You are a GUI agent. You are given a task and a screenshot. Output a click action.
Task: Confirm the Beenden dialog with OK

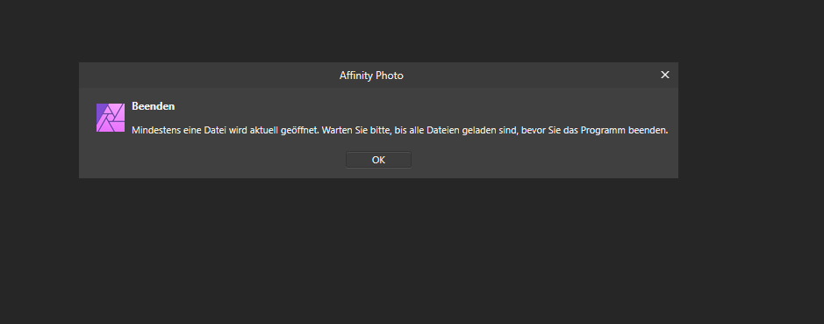378,160
